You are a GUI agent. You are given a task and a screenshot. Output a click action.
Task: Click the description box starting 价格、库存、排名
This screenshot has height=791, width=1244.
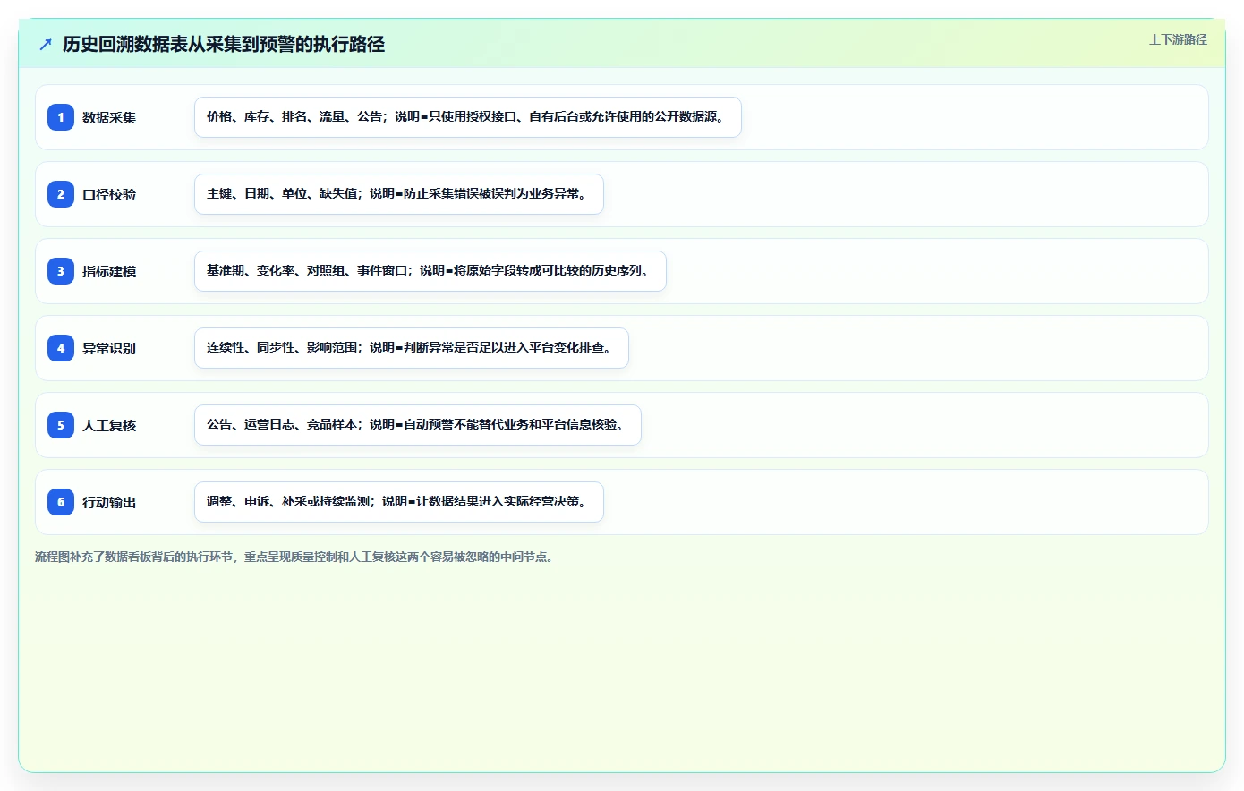click(468, 117)
